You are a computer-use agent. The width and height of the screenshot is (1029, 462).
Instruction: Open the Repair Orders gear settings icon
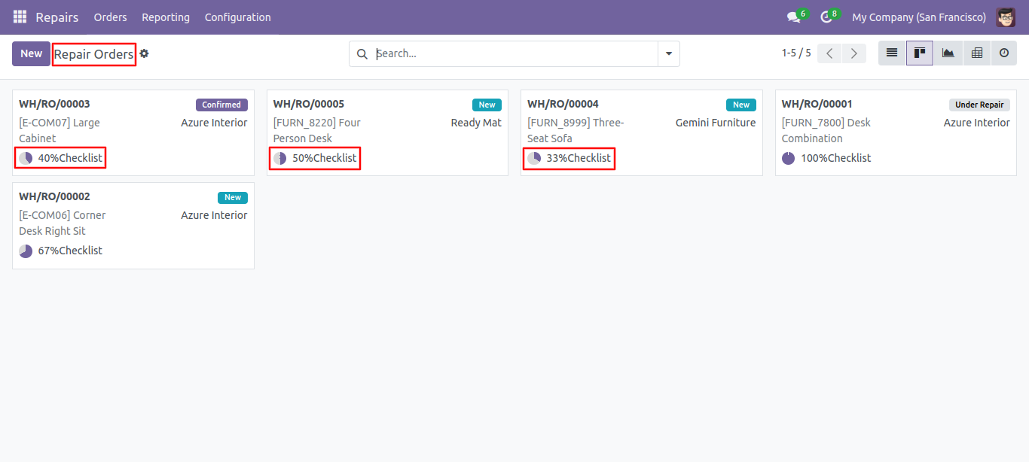click(144, 53)
